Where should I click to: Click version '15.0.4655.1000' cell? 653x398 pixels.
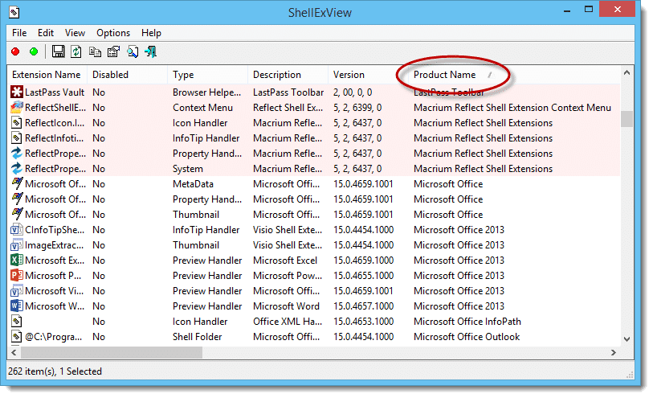coord(363,276)
